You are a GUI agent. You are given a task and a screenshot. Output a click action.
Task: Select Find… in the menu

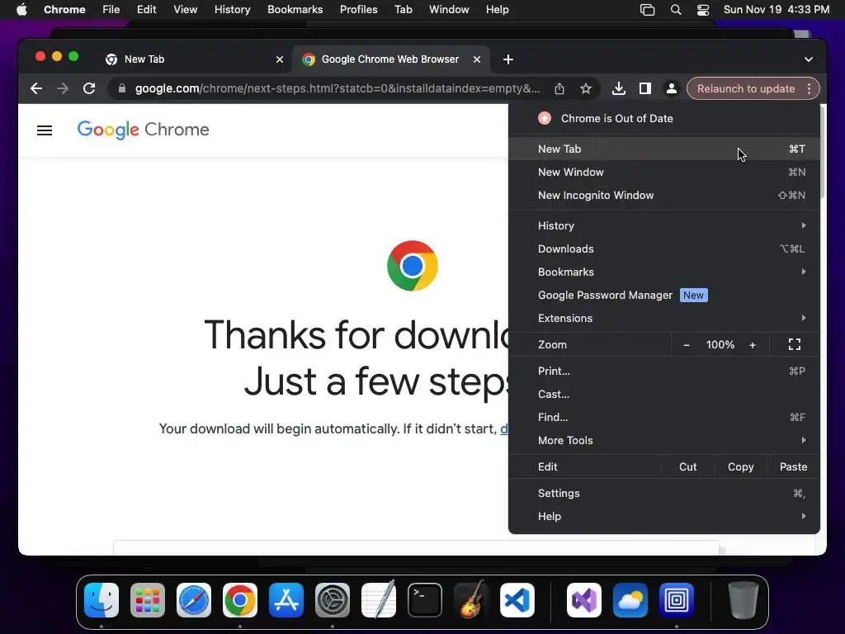tap(664, 417)
